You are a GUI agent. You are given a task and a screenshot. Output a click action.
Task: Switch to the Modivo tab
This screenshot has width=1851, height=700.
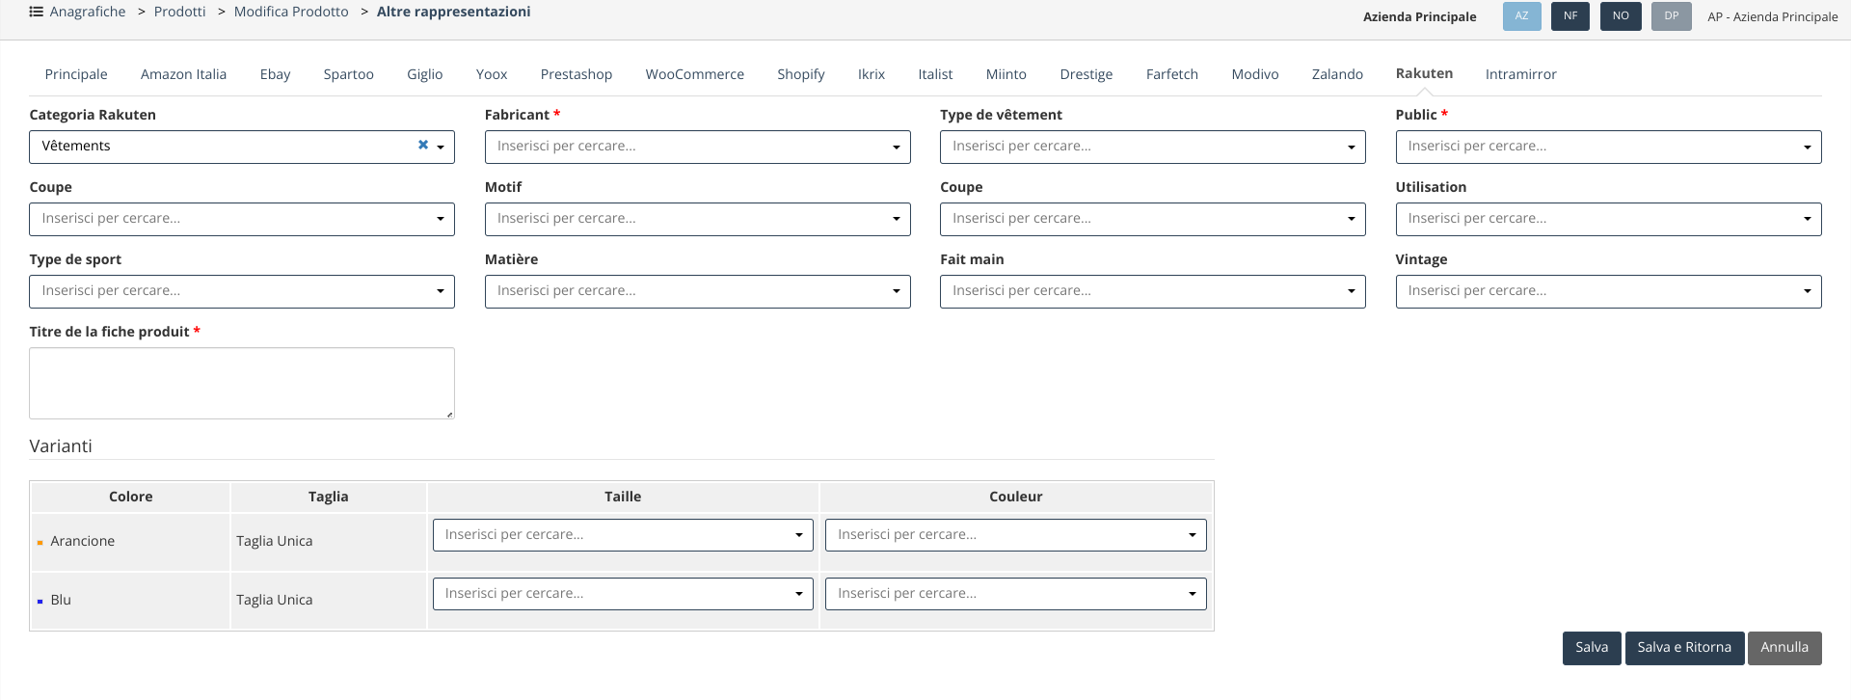[1255, 74]
